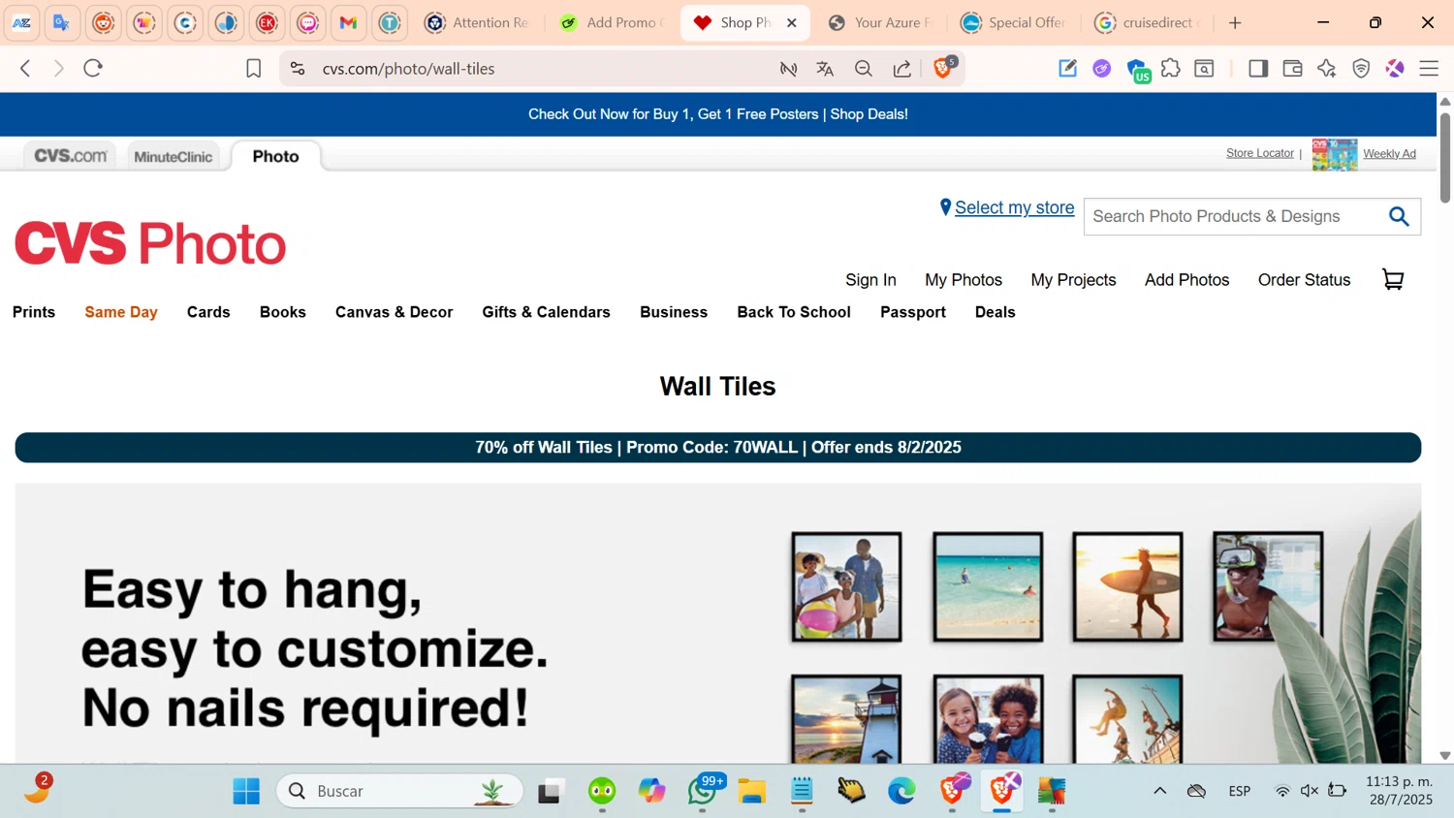Image resolution: width=1454 pixels, height=818 pixels.
Task: Click the shopping cart icon
Action: [x=1393, y=279]
